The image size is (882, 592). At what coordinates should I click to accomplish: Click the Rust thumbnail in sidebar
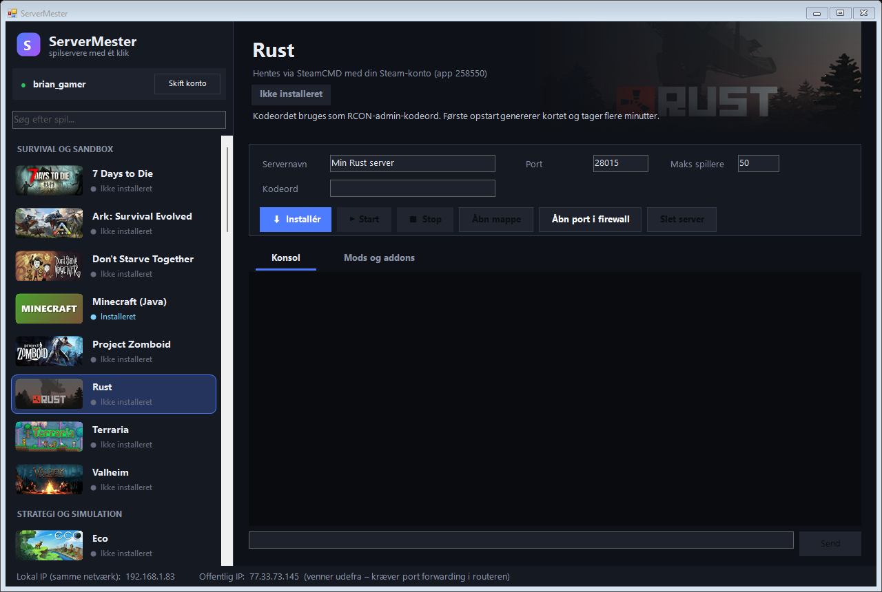click(x=49, y=394)
